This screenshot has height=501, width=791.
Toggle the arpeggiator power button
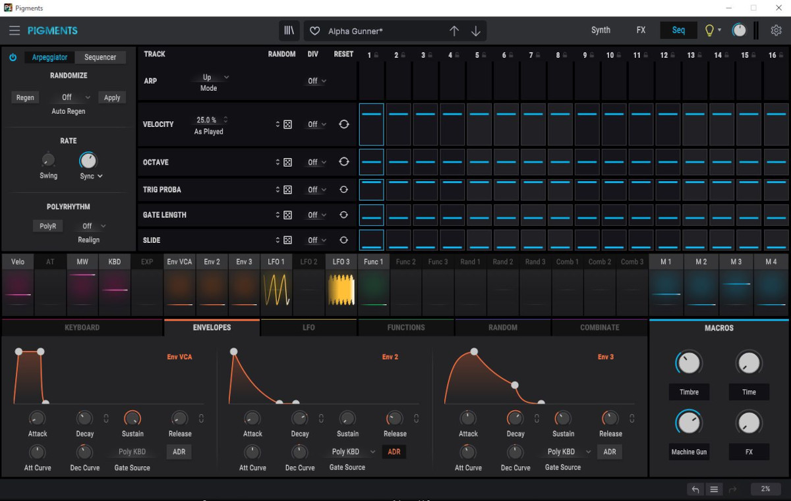tap(13, 57)
